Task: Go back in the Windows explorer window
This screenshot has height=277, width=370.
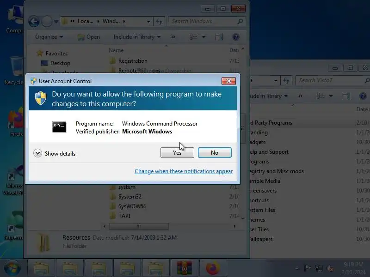Action: 34,22
